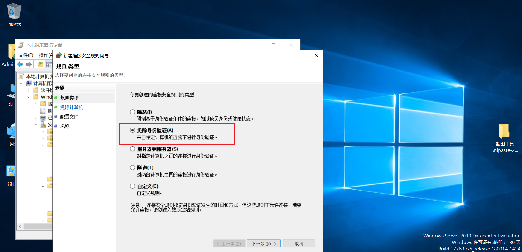Screen dimensions: 522x252
Task: Click the gray forward arrow in toolbar
Action: 29,64
